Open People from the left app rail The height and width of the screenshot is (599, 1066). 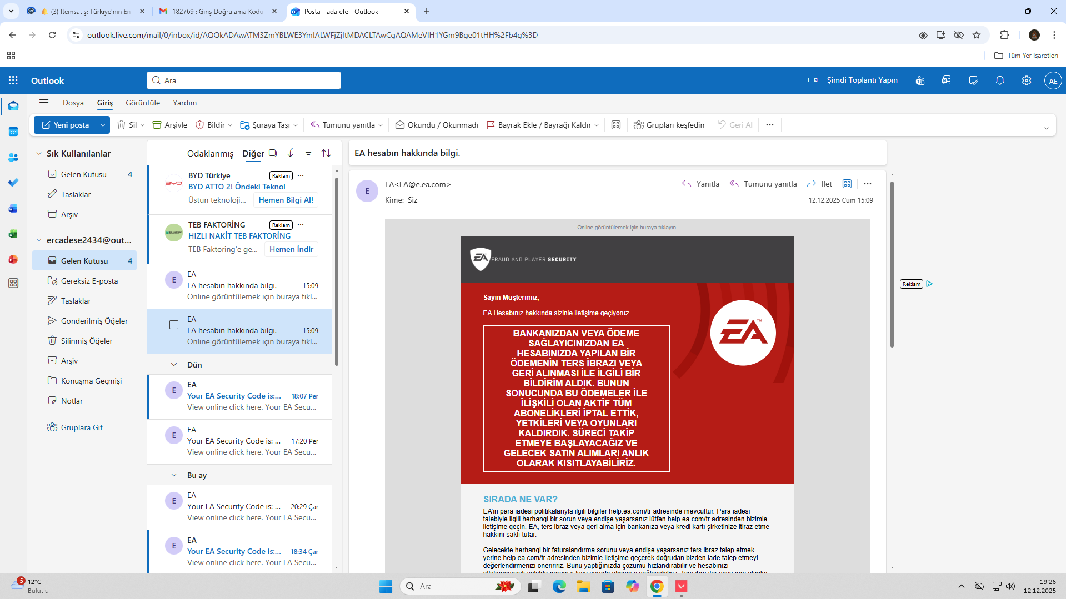(x=13, y=157)
